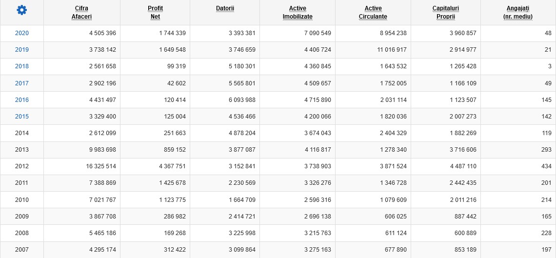This screenshot has height=258, width=556.
Task: Click the Active Imobilizate column header
Action: [x=298, y=12]
